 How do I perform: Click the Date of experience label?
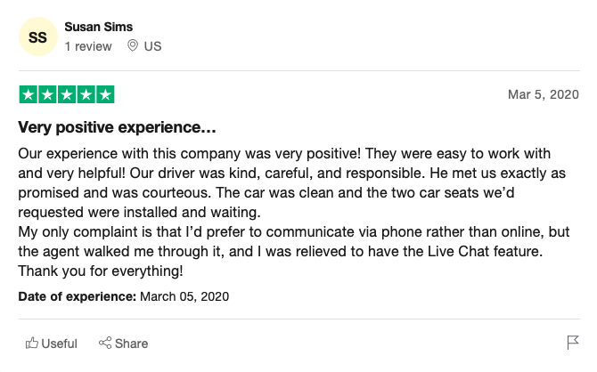(x=77, y=296)
